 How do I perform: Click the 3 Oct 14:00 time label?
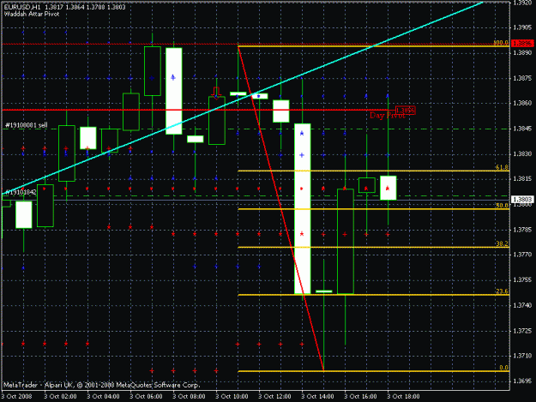coord(317,397)
